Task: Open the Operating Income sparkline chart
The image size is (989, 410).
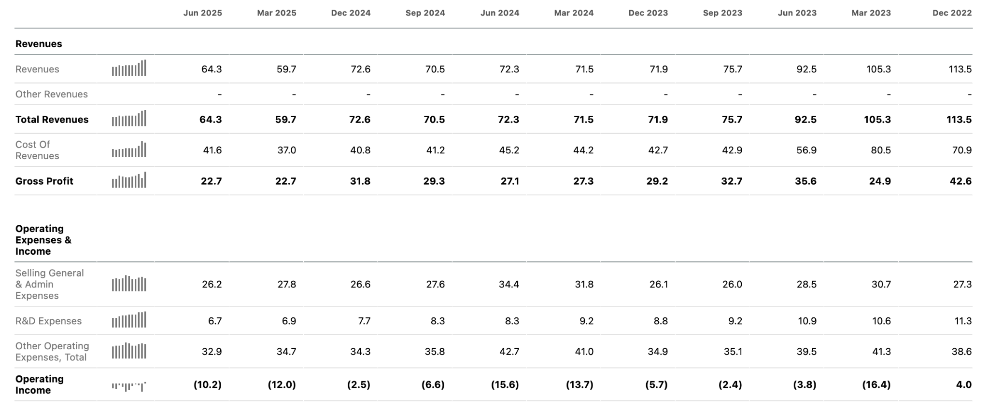Action: tap(129, 386)
